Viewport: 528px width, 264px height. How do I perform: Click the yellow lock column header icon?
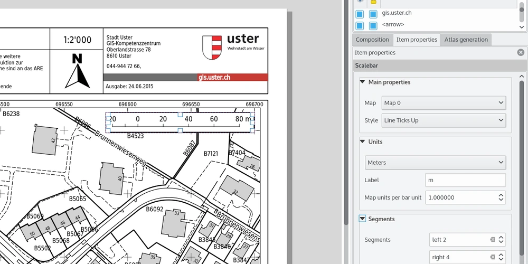pyautogui.click(x=373, y=2)
